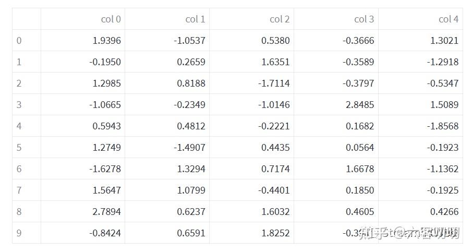The image size is (472, 252).
Task: Select the cell containing 1.9396
Action: (x=106, y=41)
